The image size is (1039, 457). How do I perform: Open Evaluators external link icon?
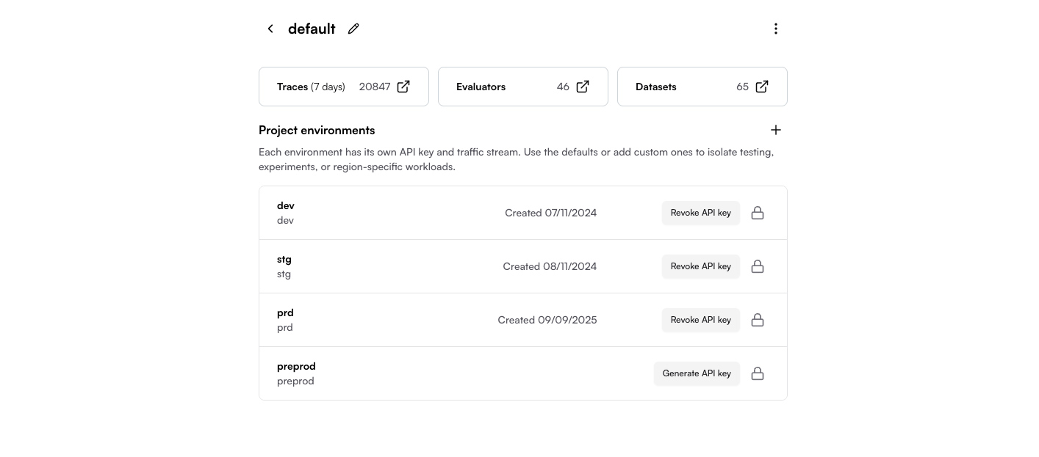click(x=583, y=87)
